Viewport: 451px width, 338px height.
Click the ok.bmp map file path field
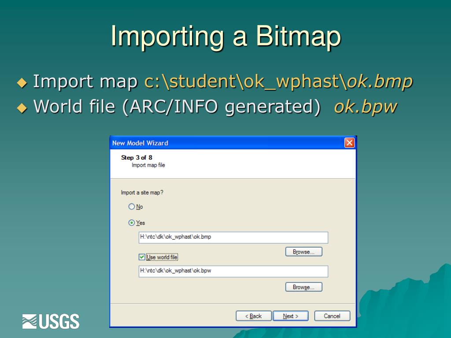(233, 237)
